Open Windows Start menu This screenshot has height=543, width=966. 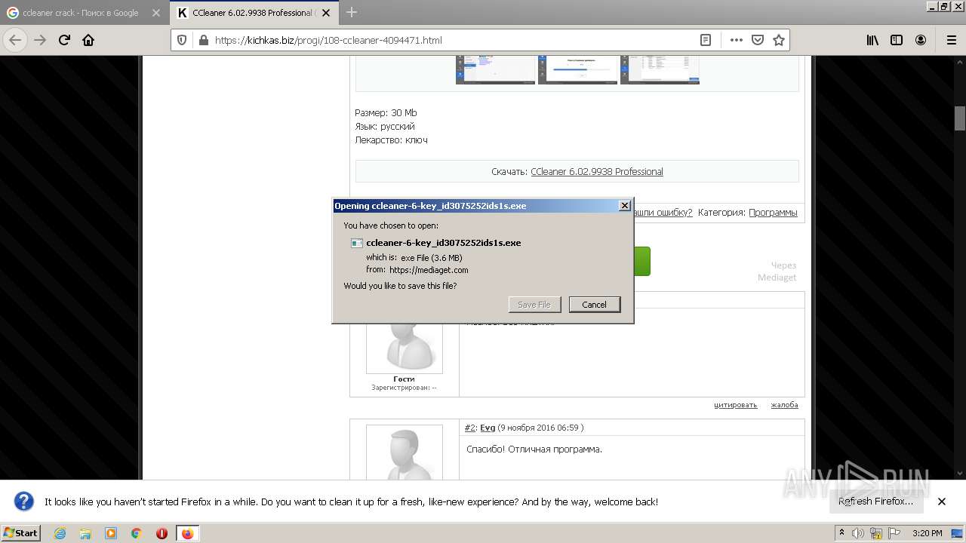pos(21,533)
